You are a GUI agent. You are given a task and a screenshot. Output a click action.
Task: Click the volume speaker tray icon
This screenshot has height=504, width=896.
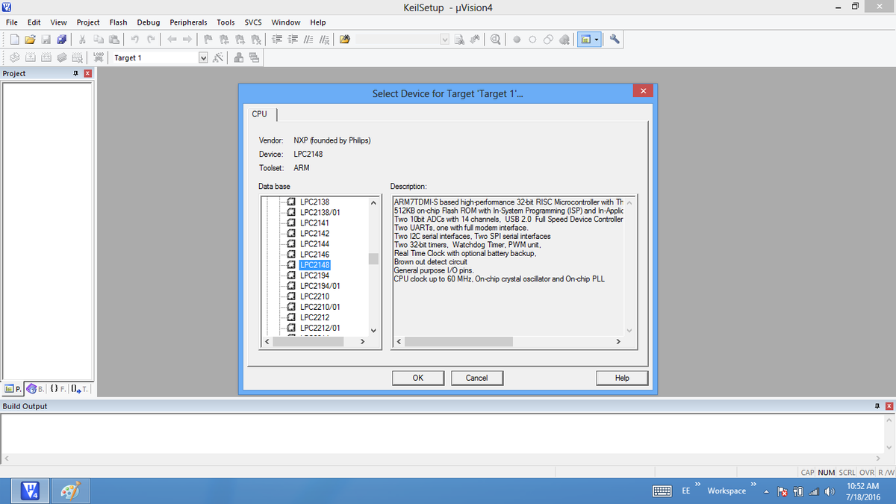[x=829, y=491]
